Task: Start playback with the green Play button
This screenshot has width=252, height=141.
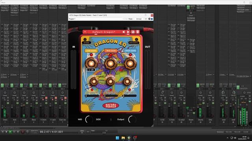Action: tap(10, 132)
